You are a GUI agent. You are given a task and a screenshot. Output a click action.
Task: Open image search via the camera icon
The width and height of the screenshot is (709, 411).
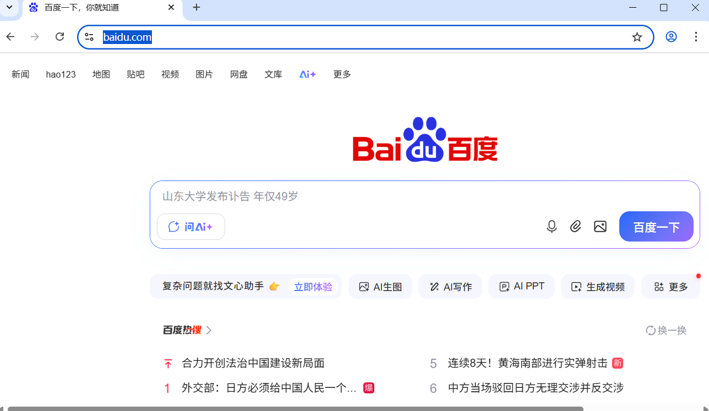(x=600, y=226)
